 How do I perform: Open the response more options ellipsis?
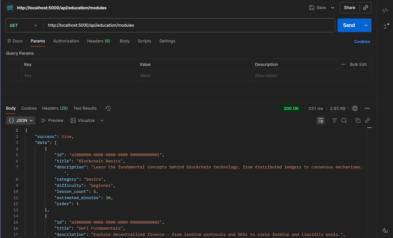pyautogui.click(x=367, y=108)
